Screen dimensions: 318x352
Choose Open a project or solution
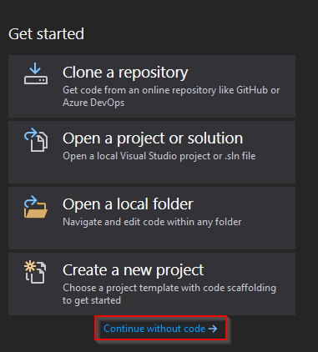(152, 152)
